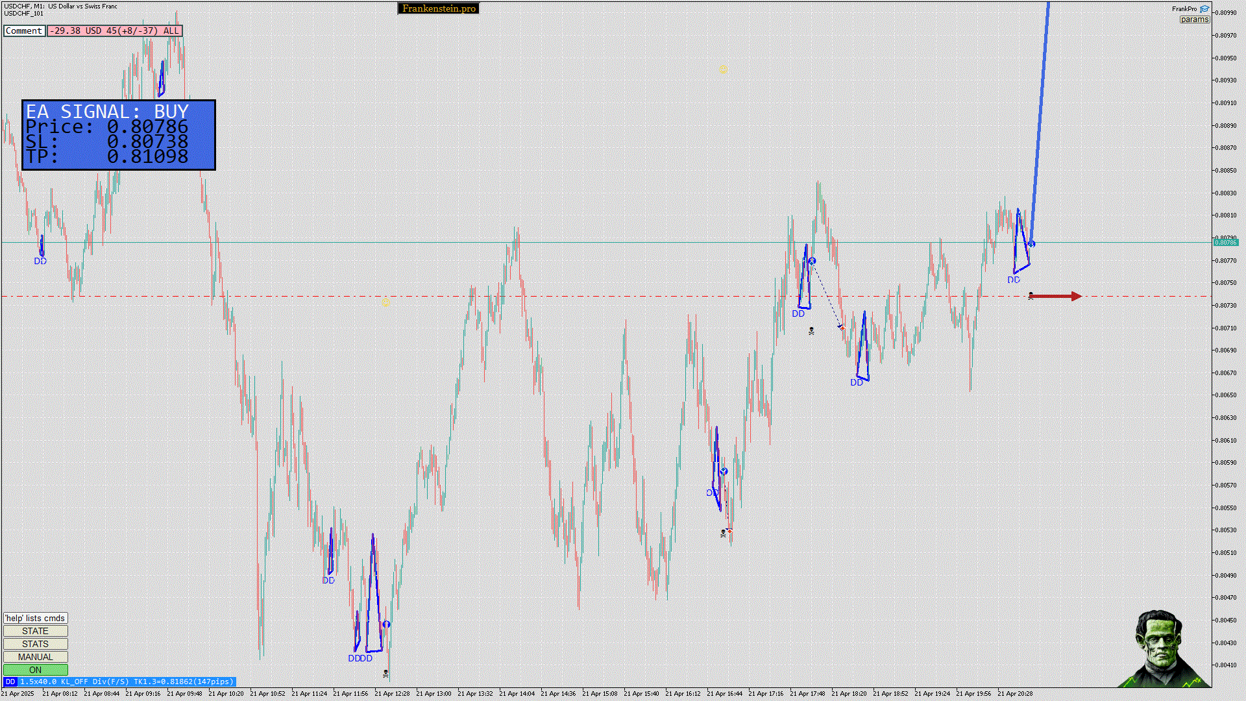
Task: Click the skull marker at chart bottom
Action: tap(386, 674)
